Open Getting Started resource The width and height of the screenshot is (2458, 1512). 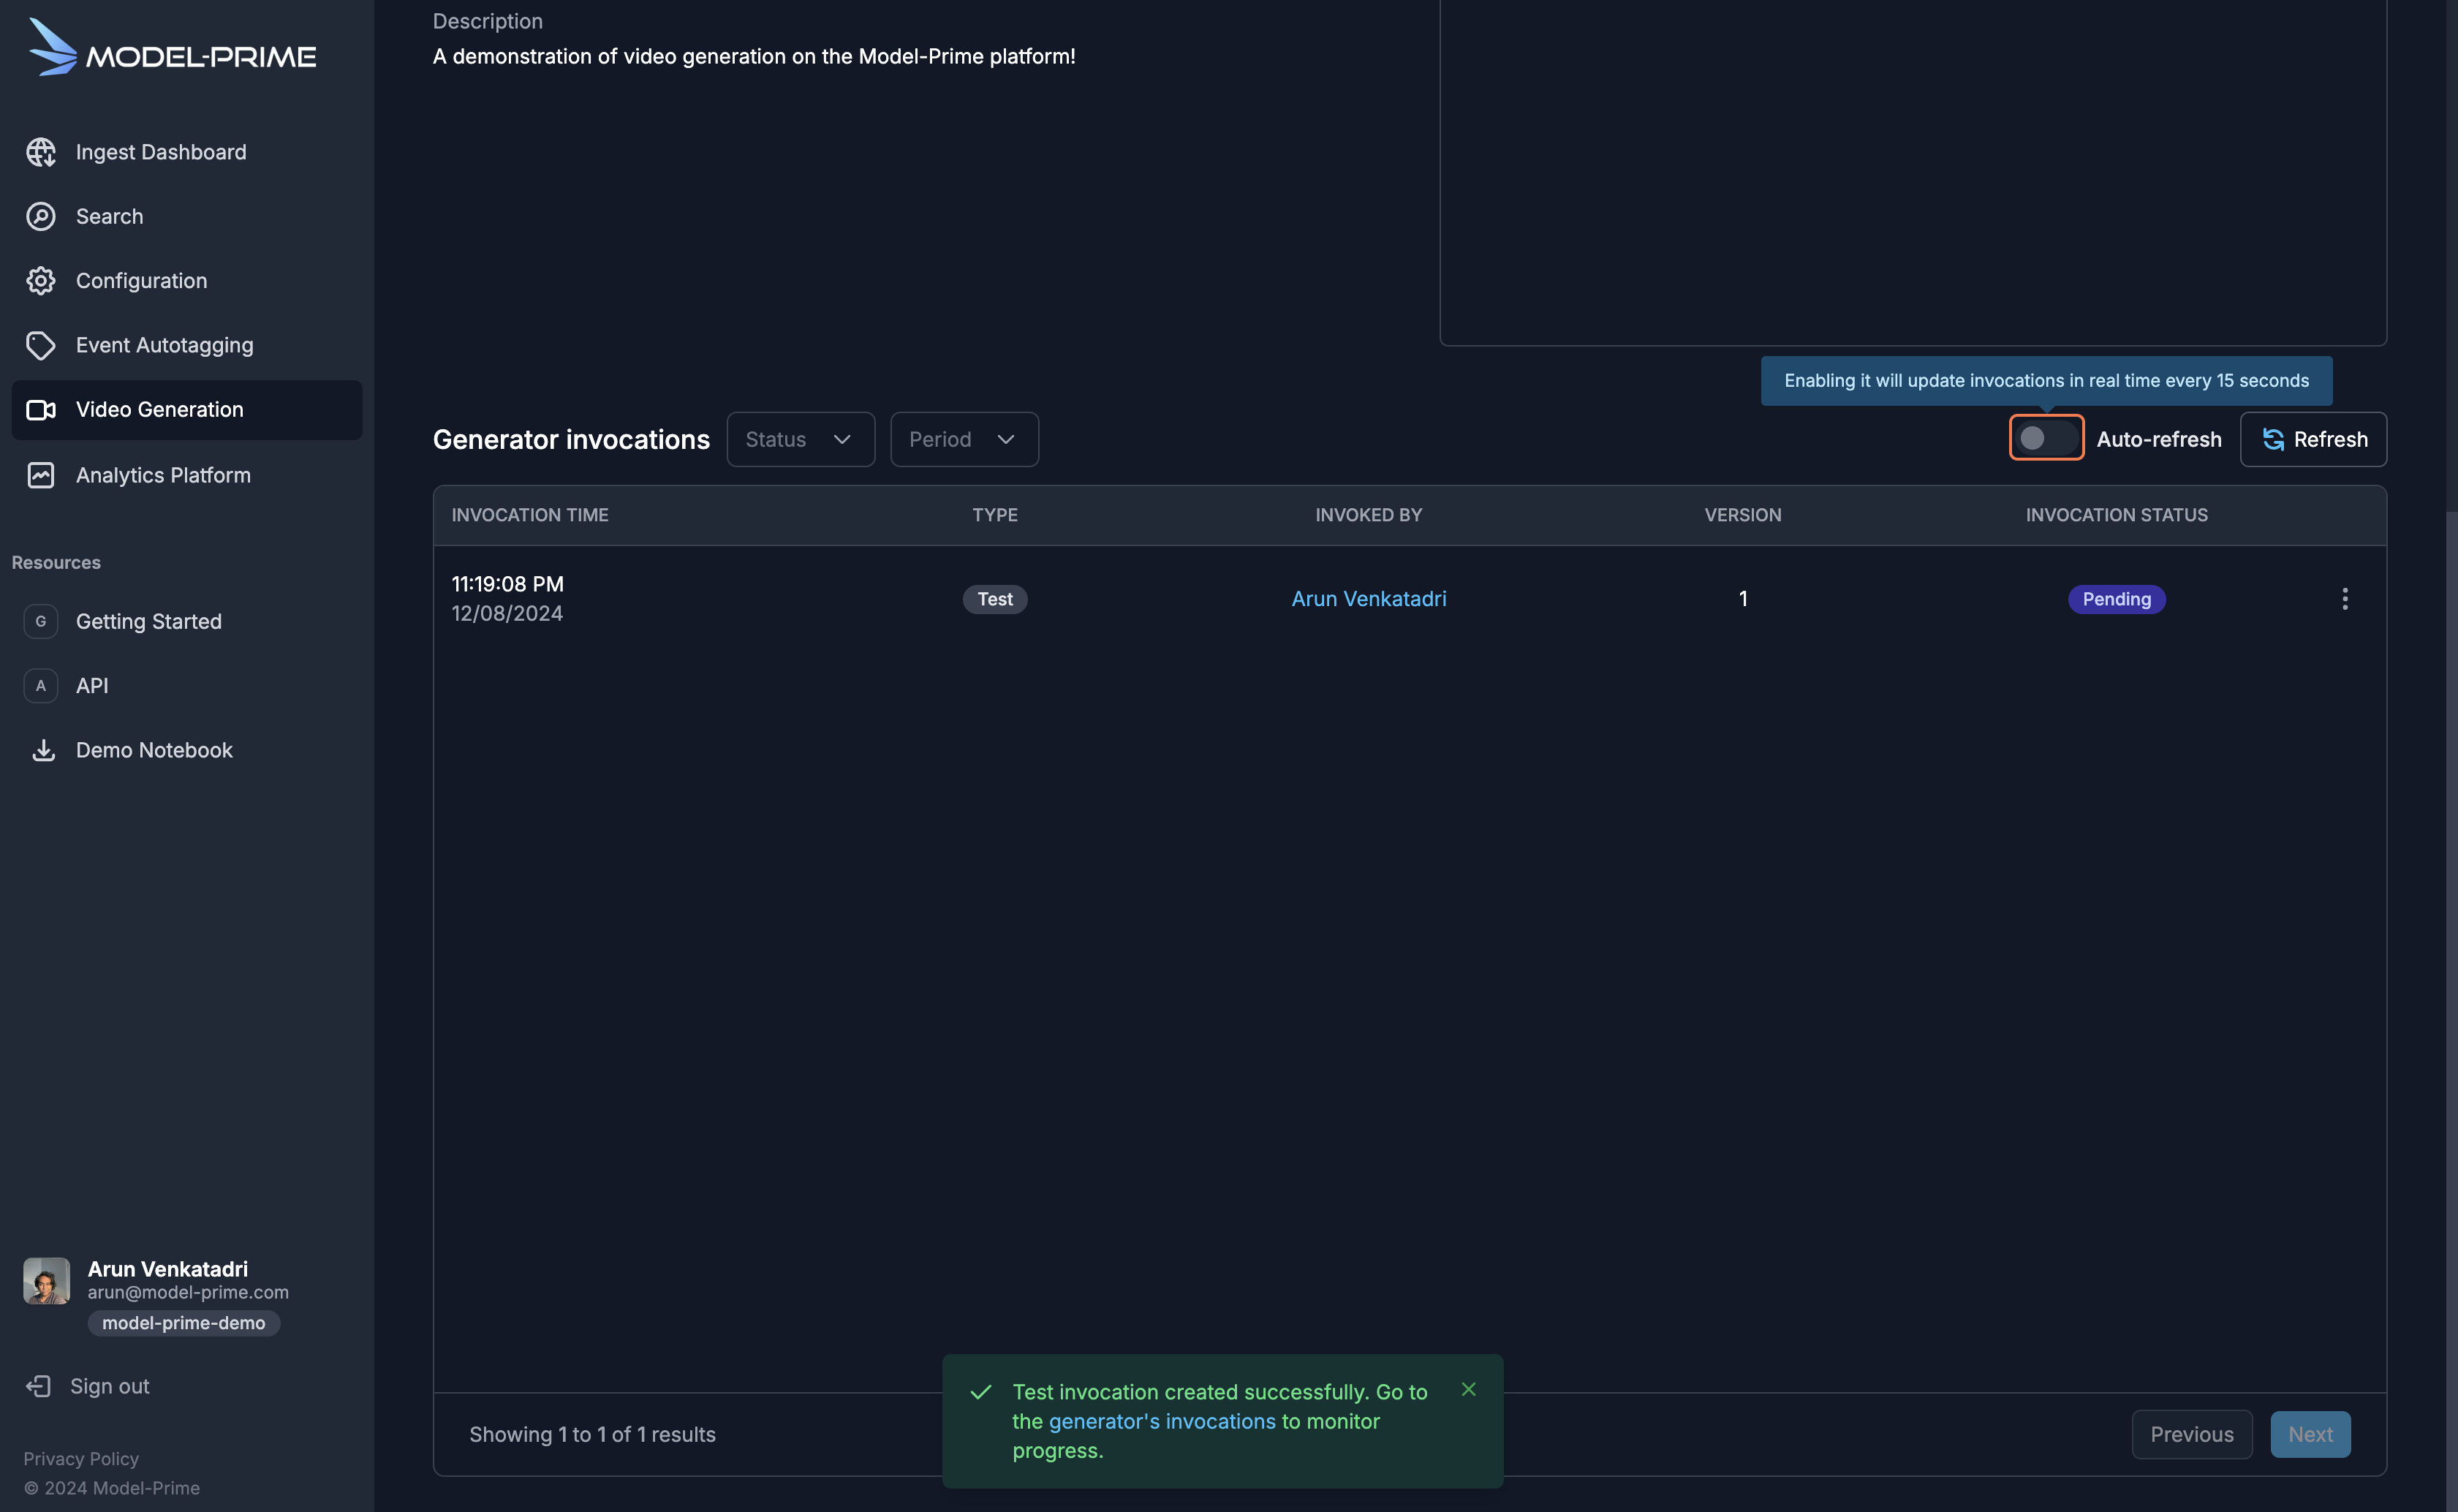[x=187, y=621]
